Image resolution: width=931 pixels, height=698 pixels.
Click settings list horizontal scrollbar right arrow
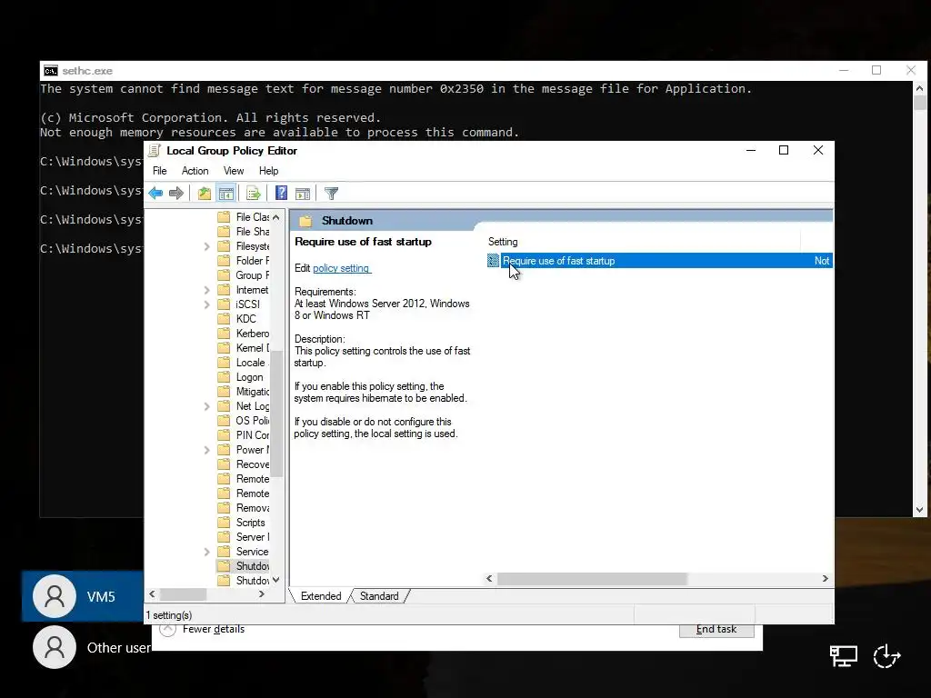pos(825,578)
